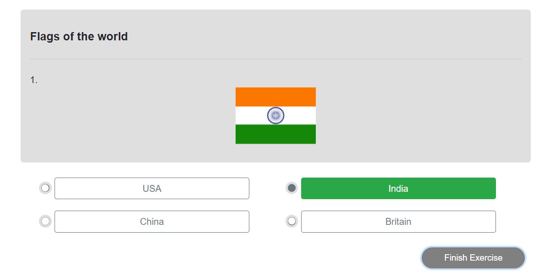Screen dimensions: 556x279
Task: Choose China as your answer
Action: pyautogui.click(x=152, y=222)
